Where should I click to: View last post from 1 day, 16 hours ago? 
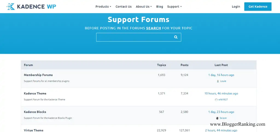click(x=221, y=75)
